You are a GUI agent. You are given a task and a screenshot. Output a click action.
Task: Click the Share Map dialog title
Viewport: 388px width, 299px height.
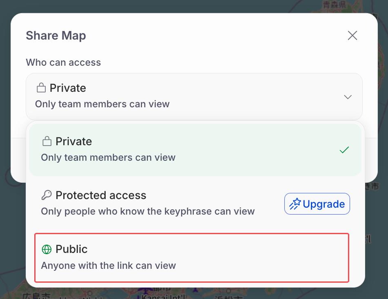(x=56, y=35)
